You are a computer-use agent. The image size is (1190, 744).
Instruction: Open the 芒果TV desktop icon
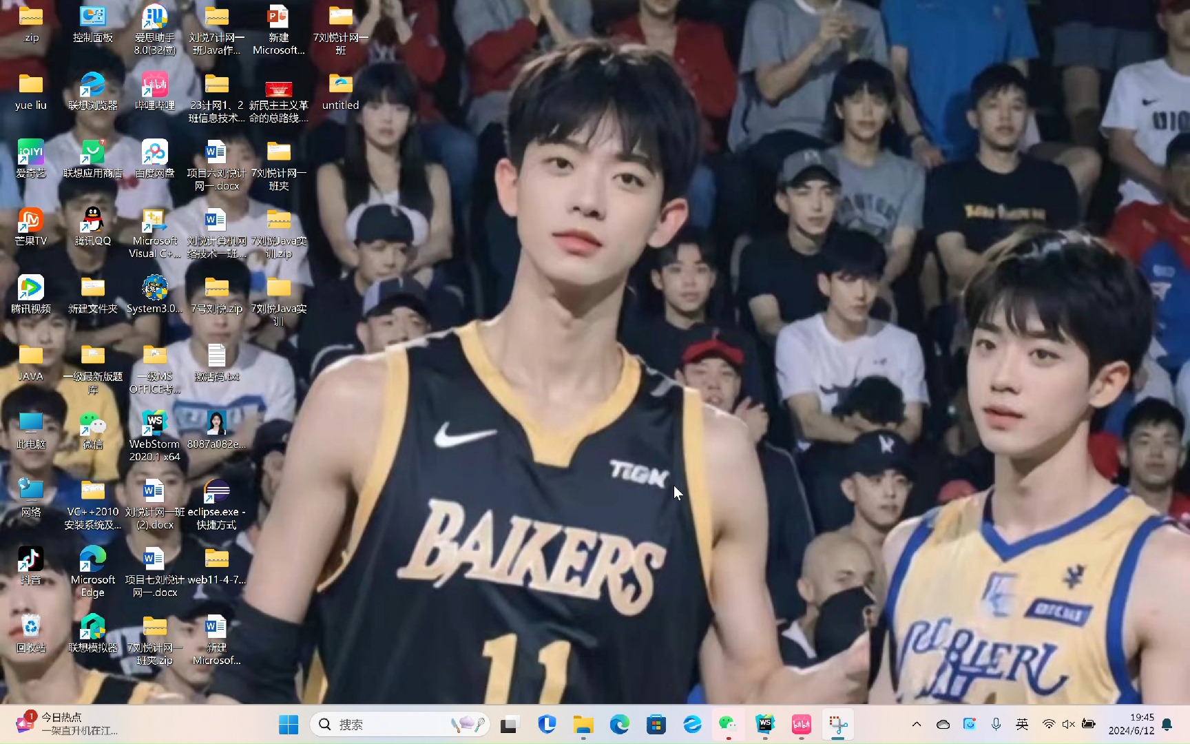coord(30,227)
